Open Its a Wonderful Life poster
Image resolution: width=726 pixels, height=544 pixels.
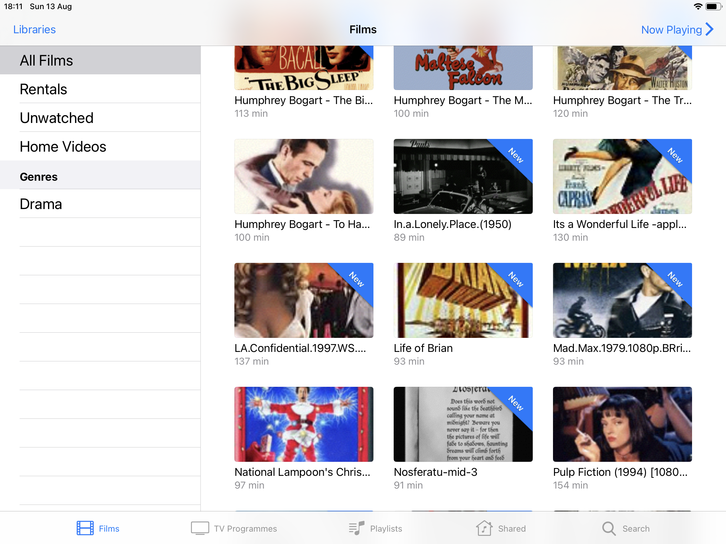tap(622, 176)
